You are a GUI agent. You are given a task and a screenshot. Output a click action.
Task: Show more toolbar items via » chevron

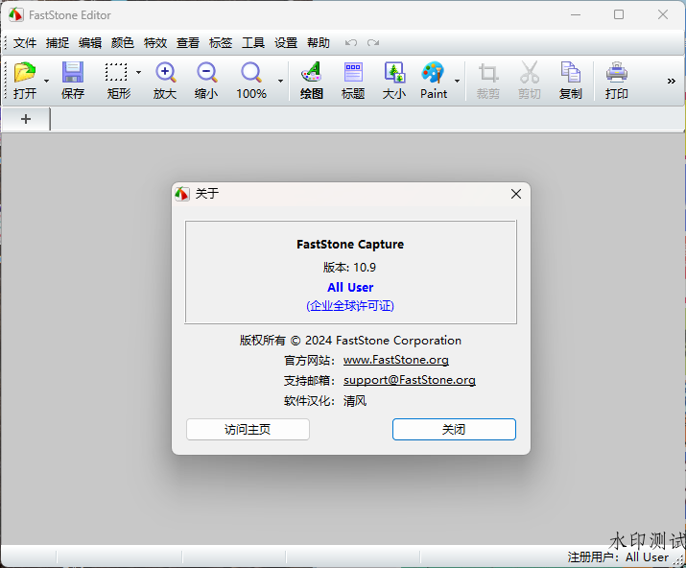tap(671, 81)
